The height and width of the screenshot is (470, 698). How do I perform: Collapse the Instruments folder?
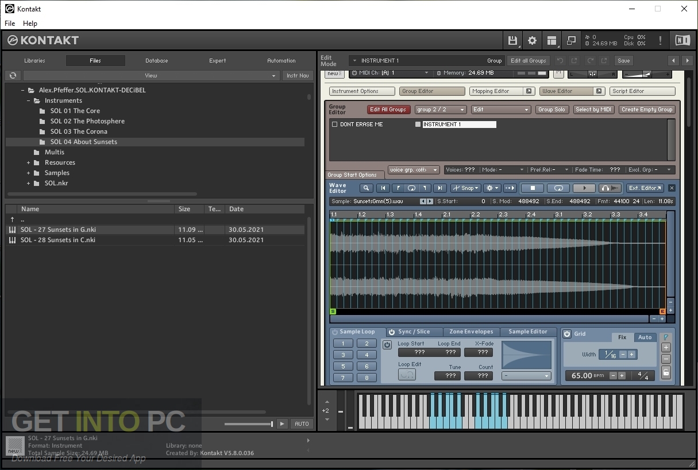[x=28, y=100]
